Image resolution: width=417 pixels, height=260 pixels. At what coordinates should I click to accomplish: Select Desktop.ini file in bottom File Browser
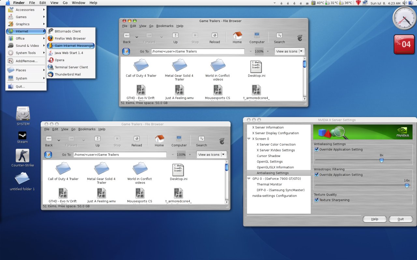coord(178,172)
